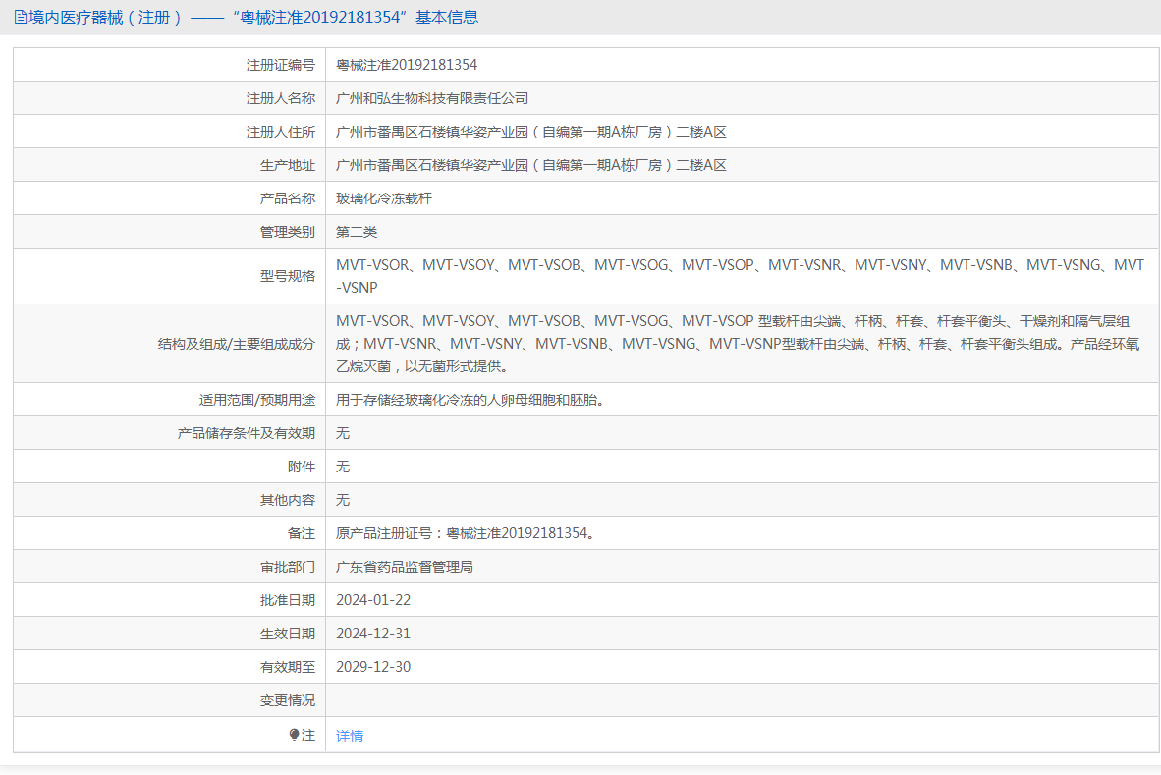Click the 备注 remark text
The height and width of the screenshot is (775, 1161).
coord(467,533)
